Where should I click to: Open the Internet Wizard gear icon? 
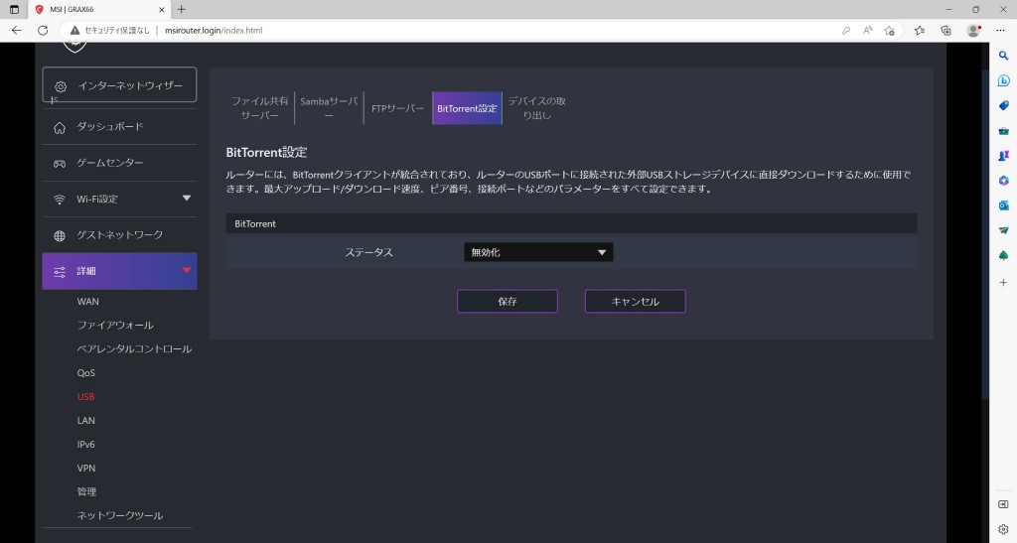click(x=61, y=86)
